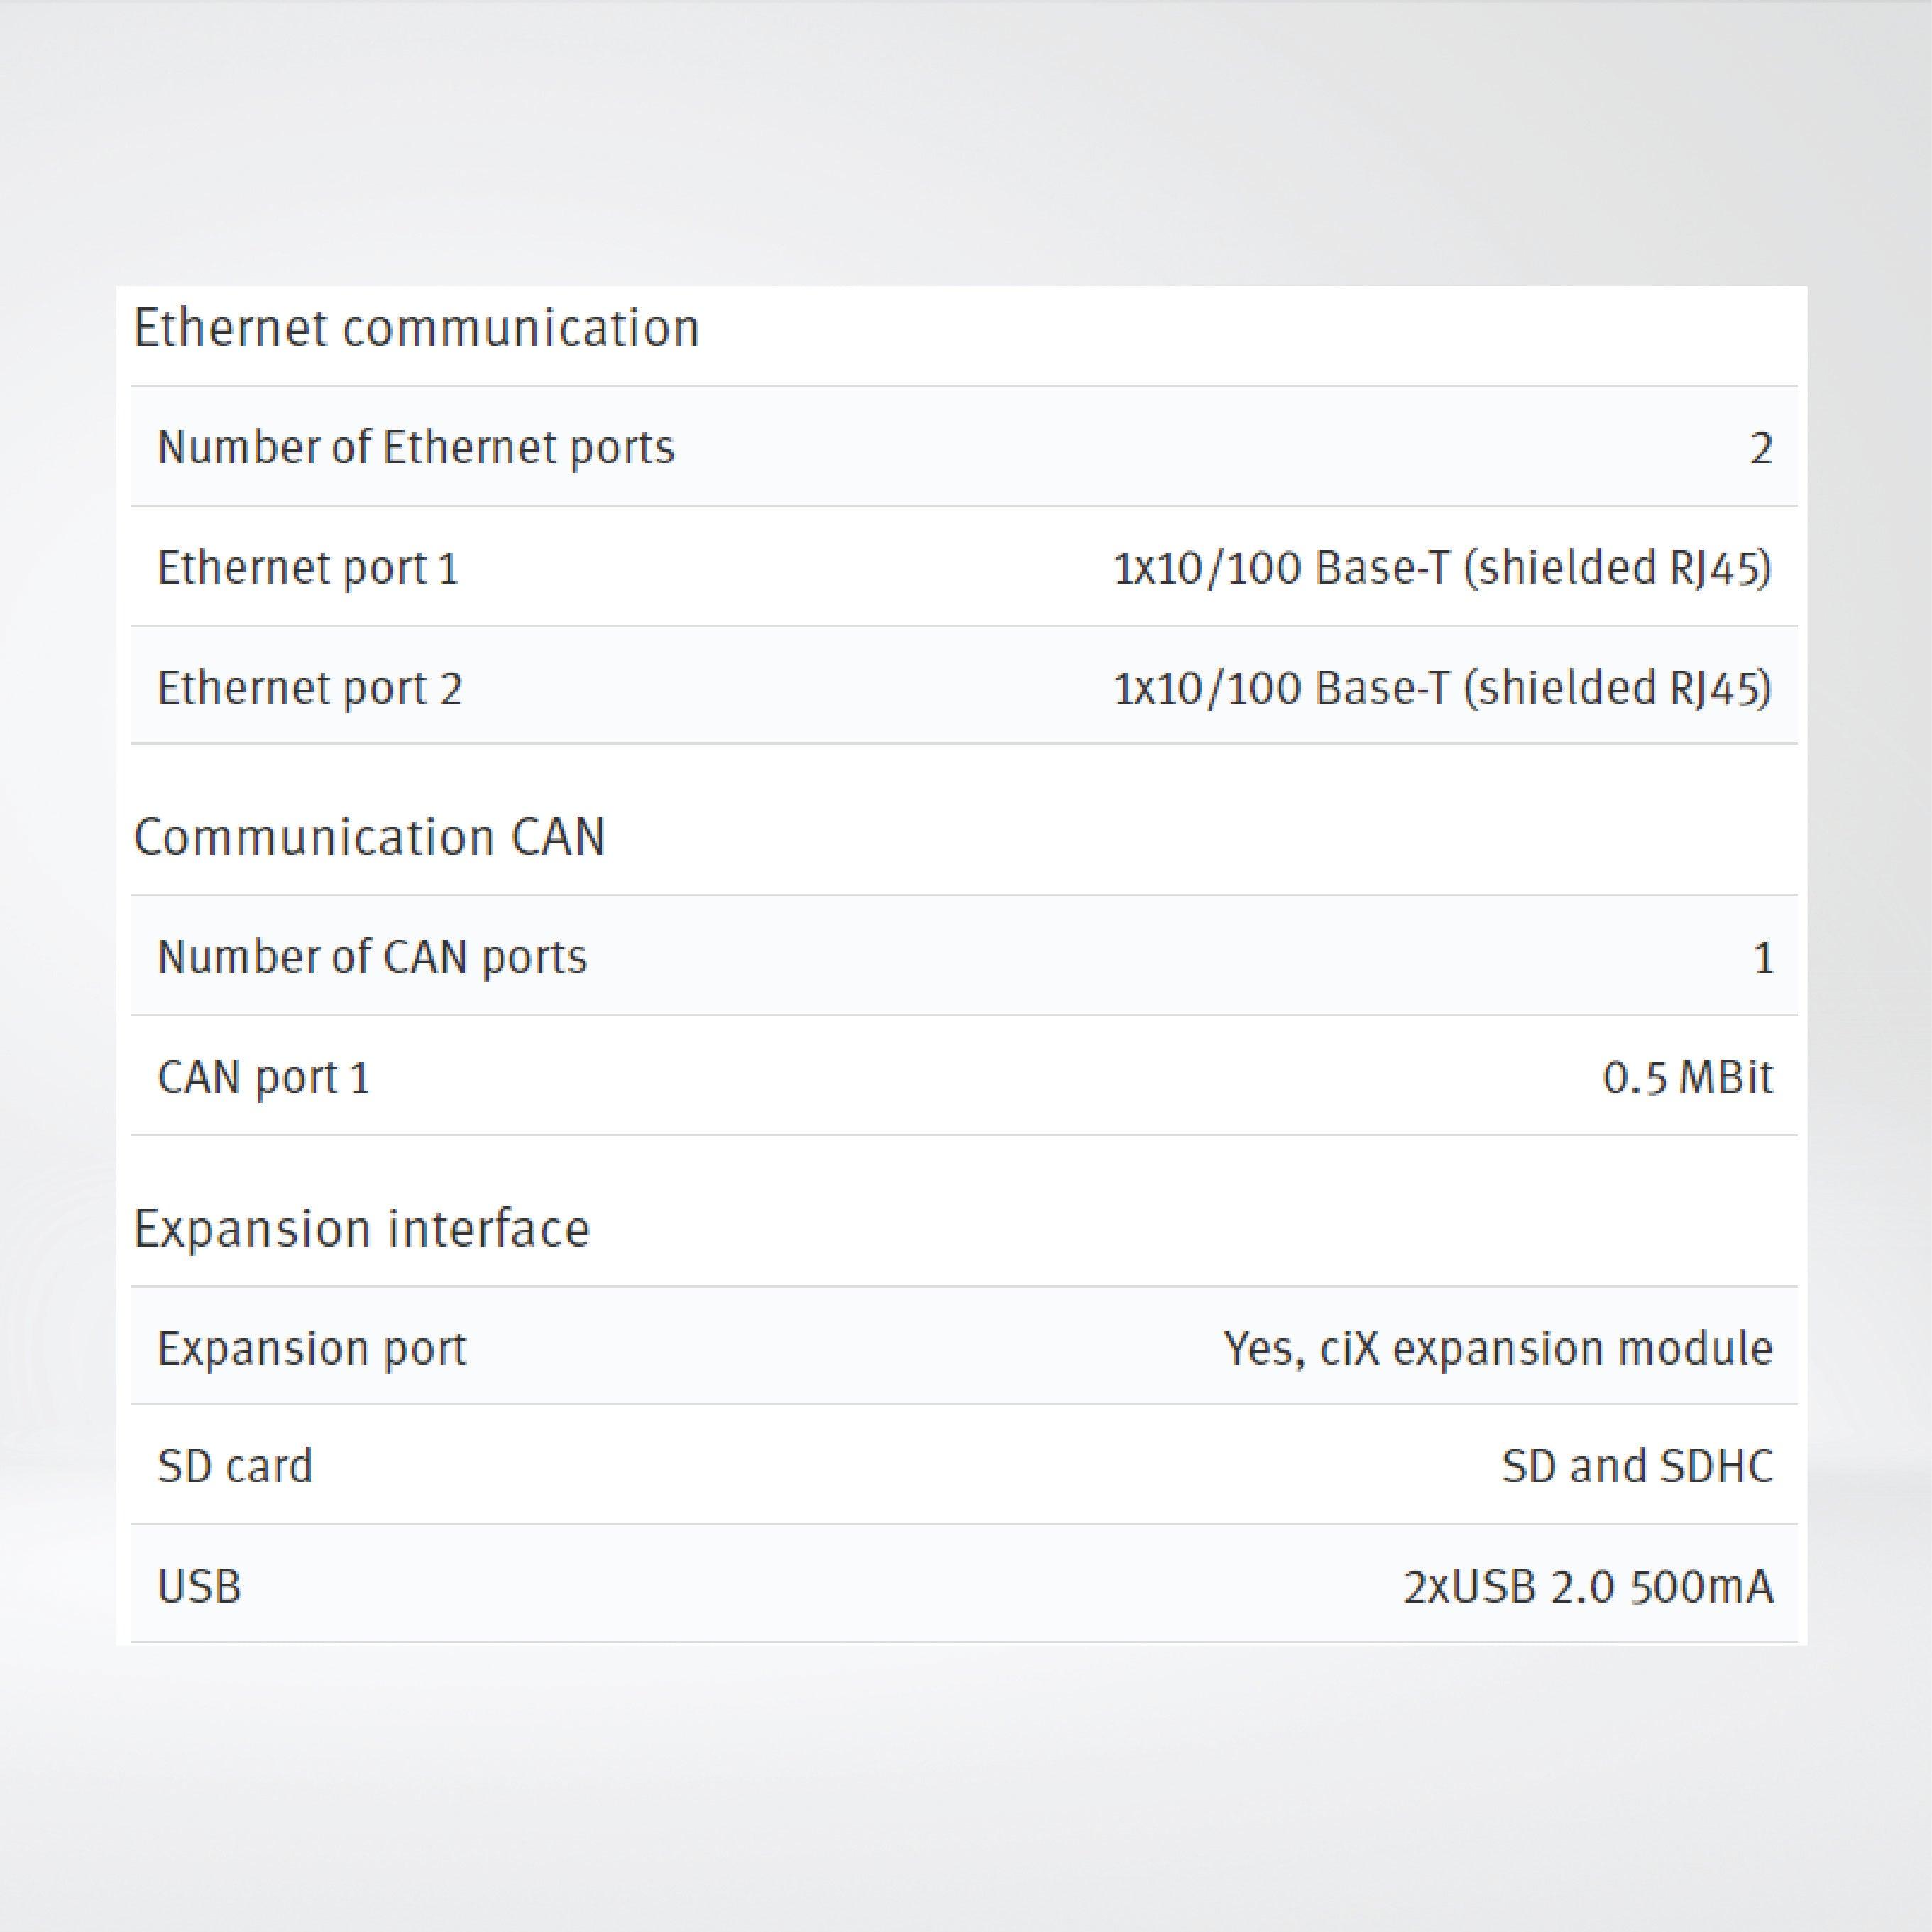This screenshot has height=1932, width=1932.
Task: Select the Number of CAN ports label
Action: tap(371, 957)
